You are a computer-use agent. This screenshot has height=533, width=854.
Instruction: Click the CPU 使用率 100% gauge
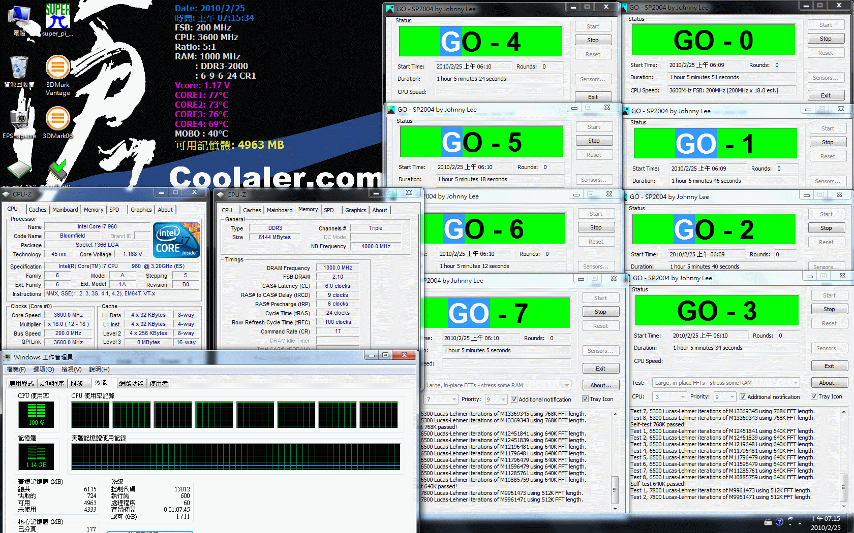pyautogui.click(x=36, y=414)
